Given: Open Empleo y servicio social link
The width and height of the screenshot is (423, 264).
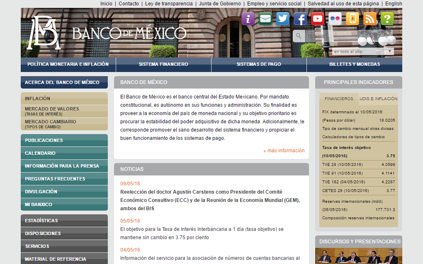Looking at the screenshot, I should click(274, 3).
